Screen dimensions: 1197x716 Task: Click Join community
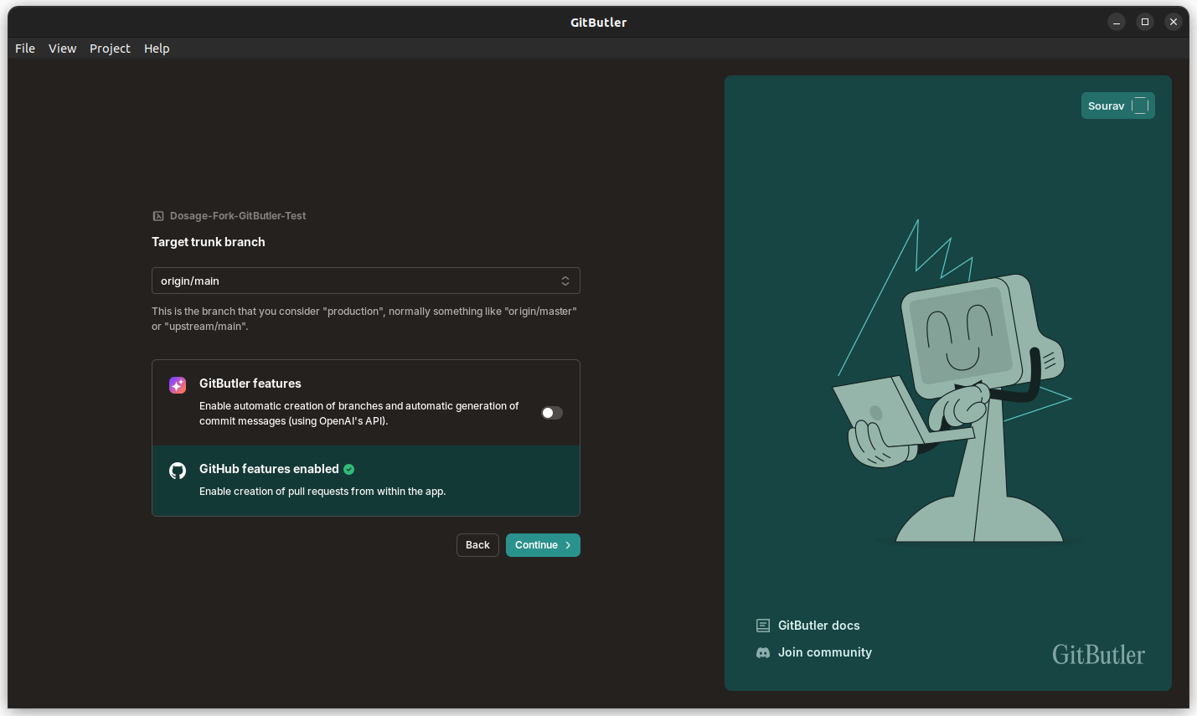824,652
